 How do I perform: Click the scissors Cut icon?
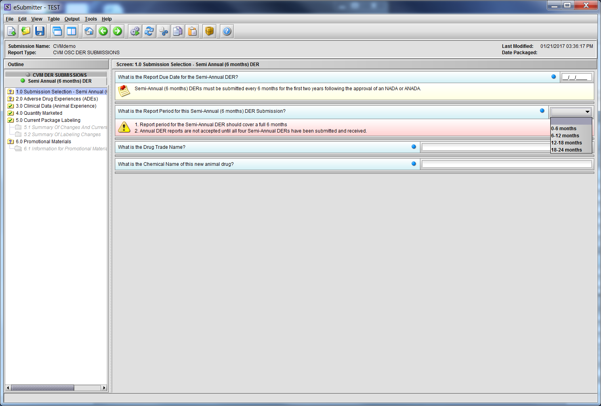click(164, 31)
